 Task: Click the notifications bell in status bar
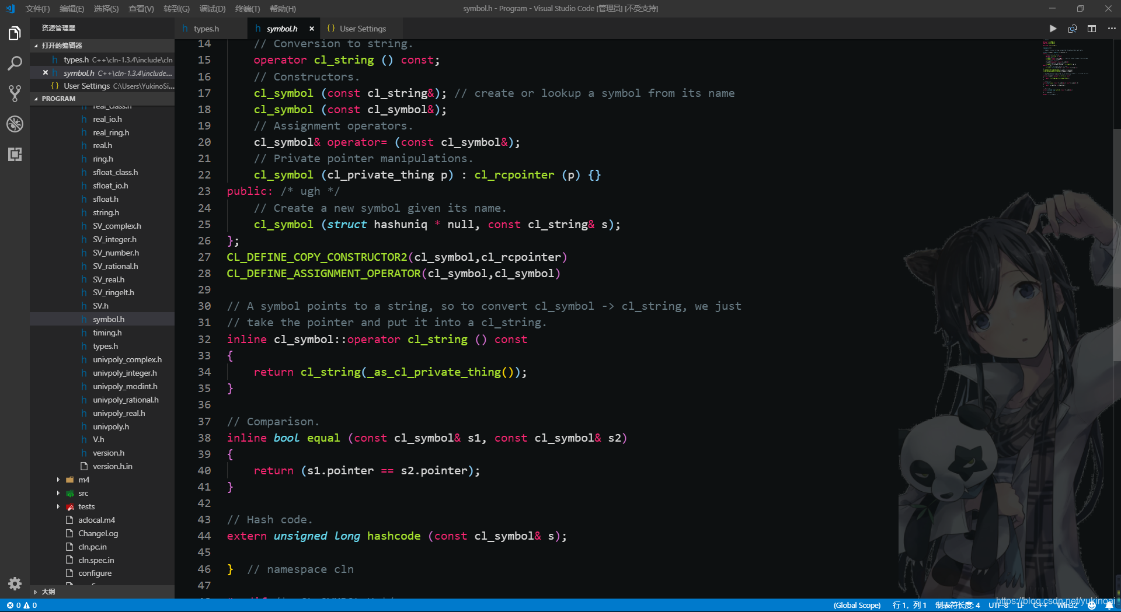click(1109, 605)
